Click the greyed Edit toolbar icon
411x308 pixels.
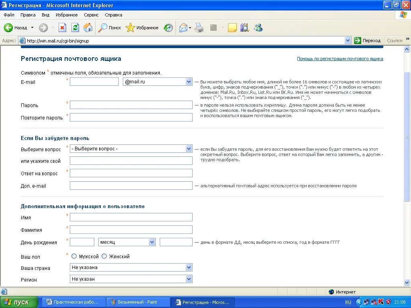(x=214, y=28)
